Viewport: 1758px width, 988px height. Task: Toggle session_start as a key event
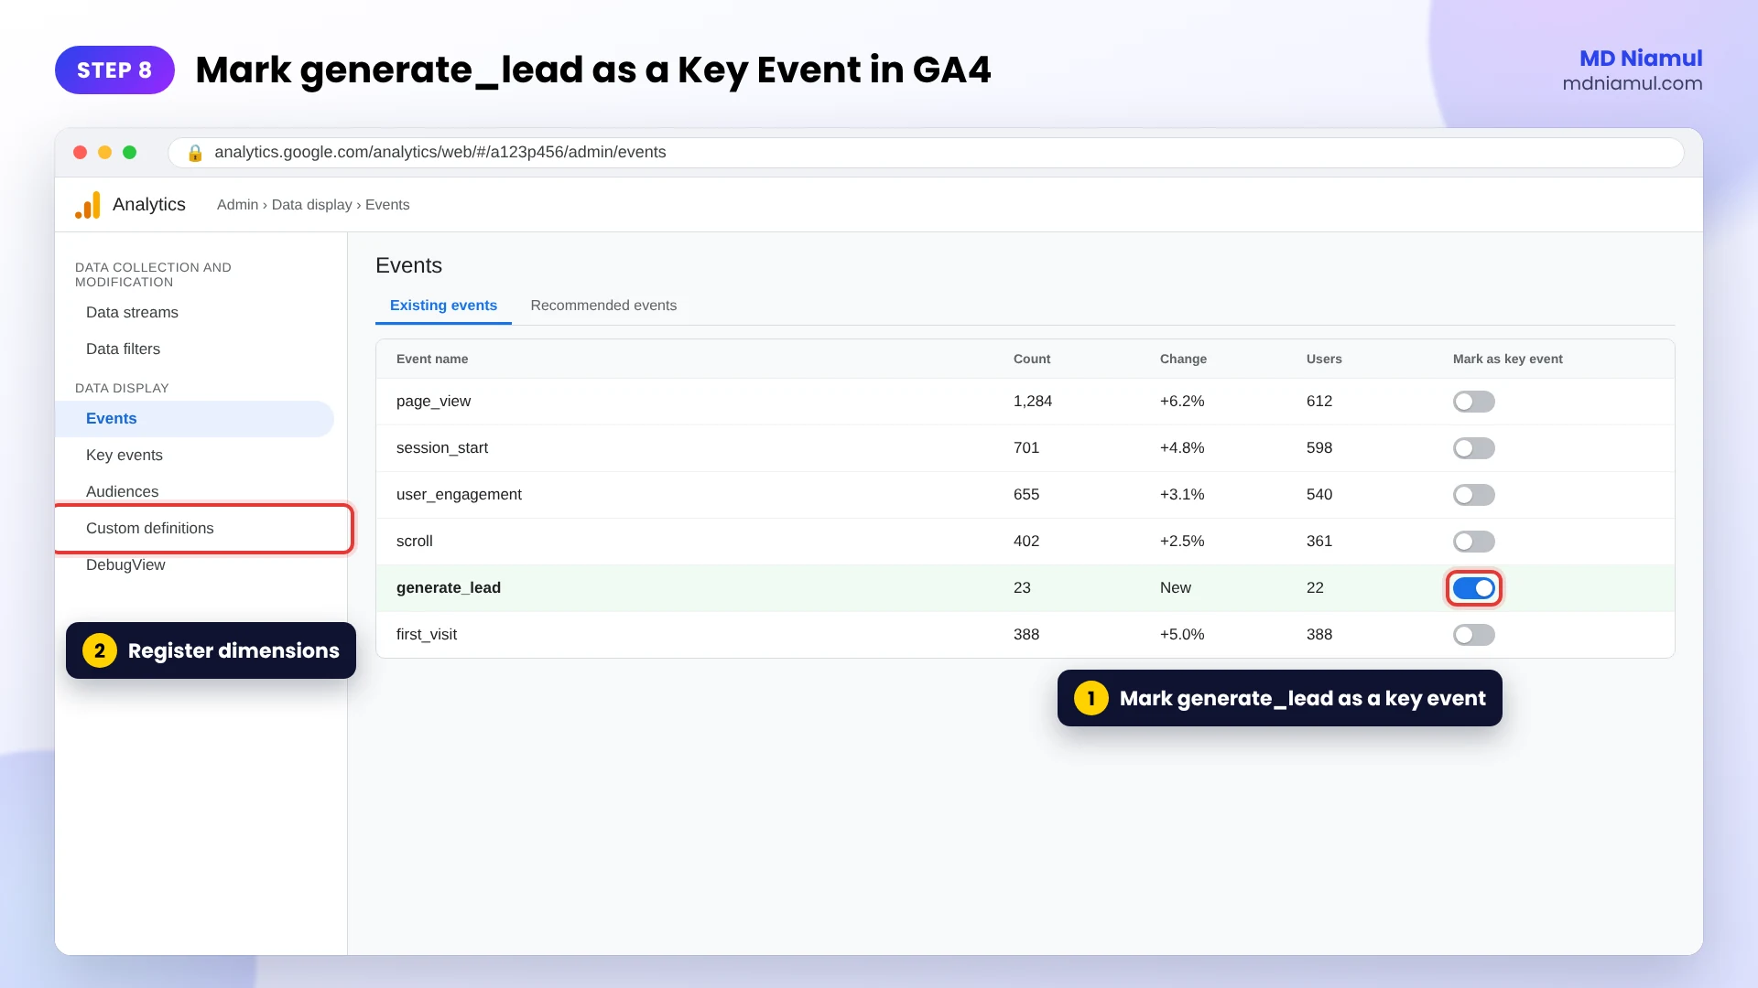tap(1473, 448)
